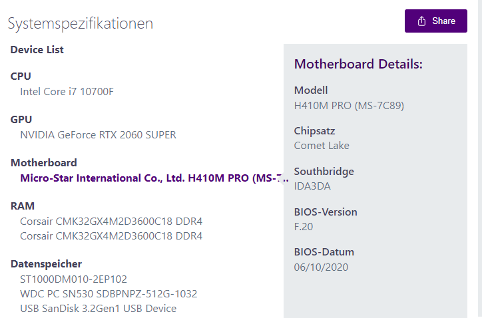This screenshot has width=482, height=318.
Task: Click the Motherboard Details heading
Action: [x=358, y=65]
